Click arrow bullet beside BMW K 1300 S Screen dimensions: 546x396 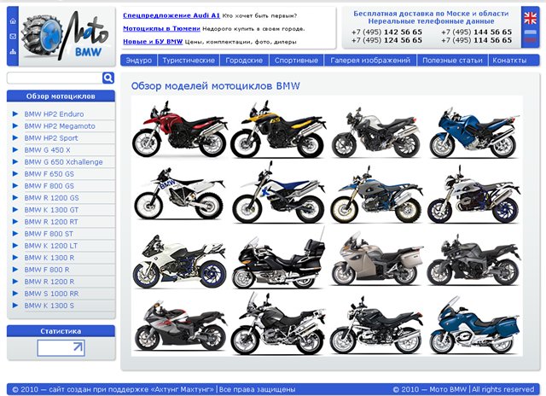click(x=15, y=306)
